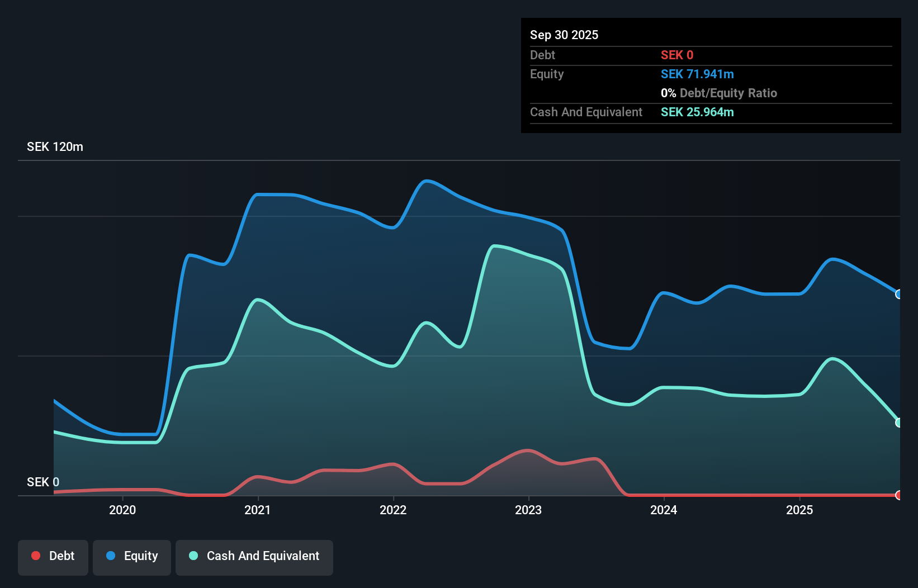Select the blue equity marker at chart's right edge
Screen dimensions: 918x588
click(897, 293)
